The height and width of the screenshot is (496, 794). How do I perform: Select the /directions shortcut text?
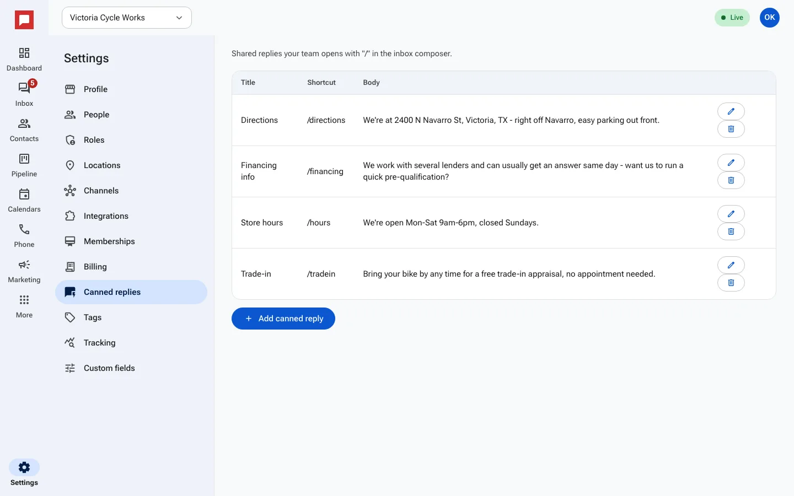point(326,120)
